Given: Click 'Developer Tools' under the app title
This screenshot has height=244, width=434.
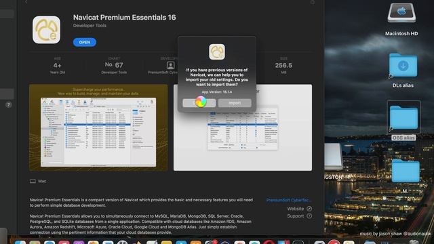Looking at the screenshot, I should coord(90,26).
